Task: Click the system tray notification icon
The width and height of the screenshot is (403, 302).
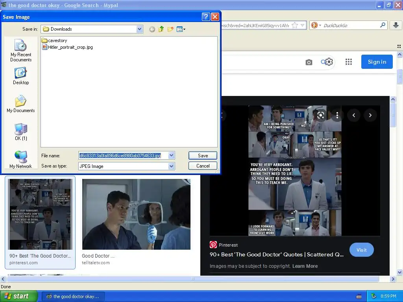Action: tap(374, 296)
